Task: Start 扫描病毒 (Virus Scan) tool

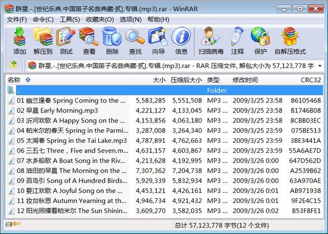Action: coord(211,40)
